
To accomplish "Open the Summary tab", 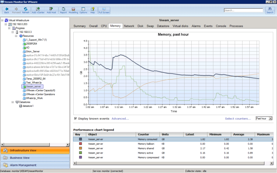I will click(79, 26).
